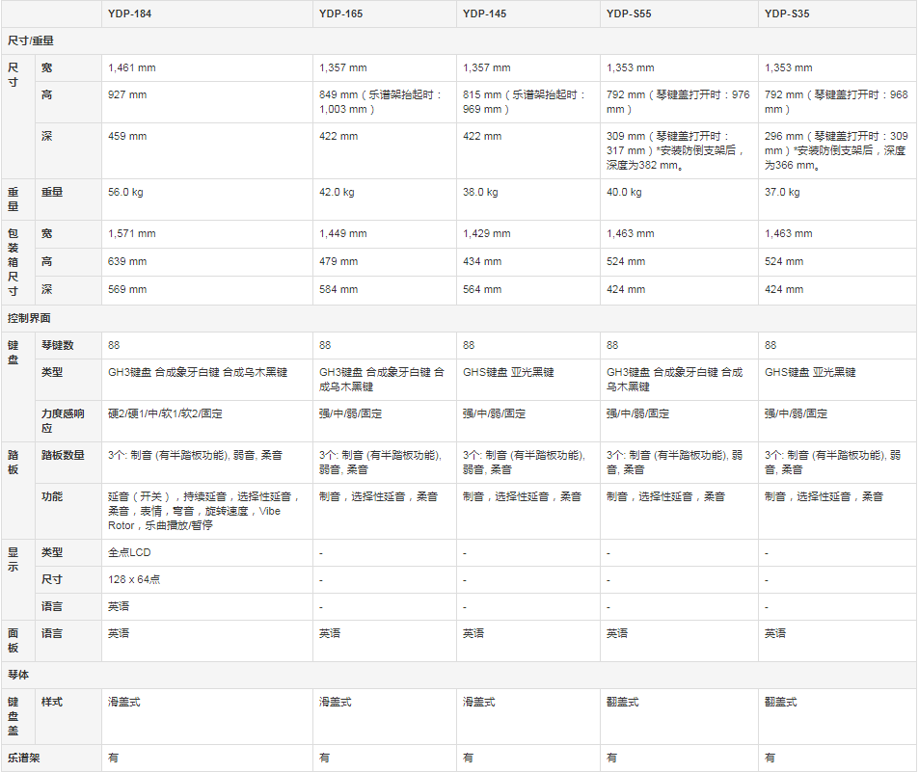
Task: Click the 全点LCD display type cell
Action: [x=207, y=553]
